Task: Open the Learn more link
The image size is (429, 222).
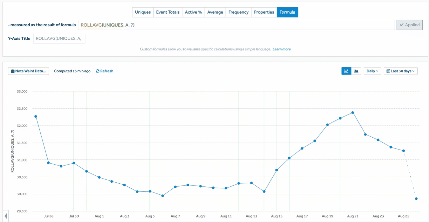Action: pos(282,49)
